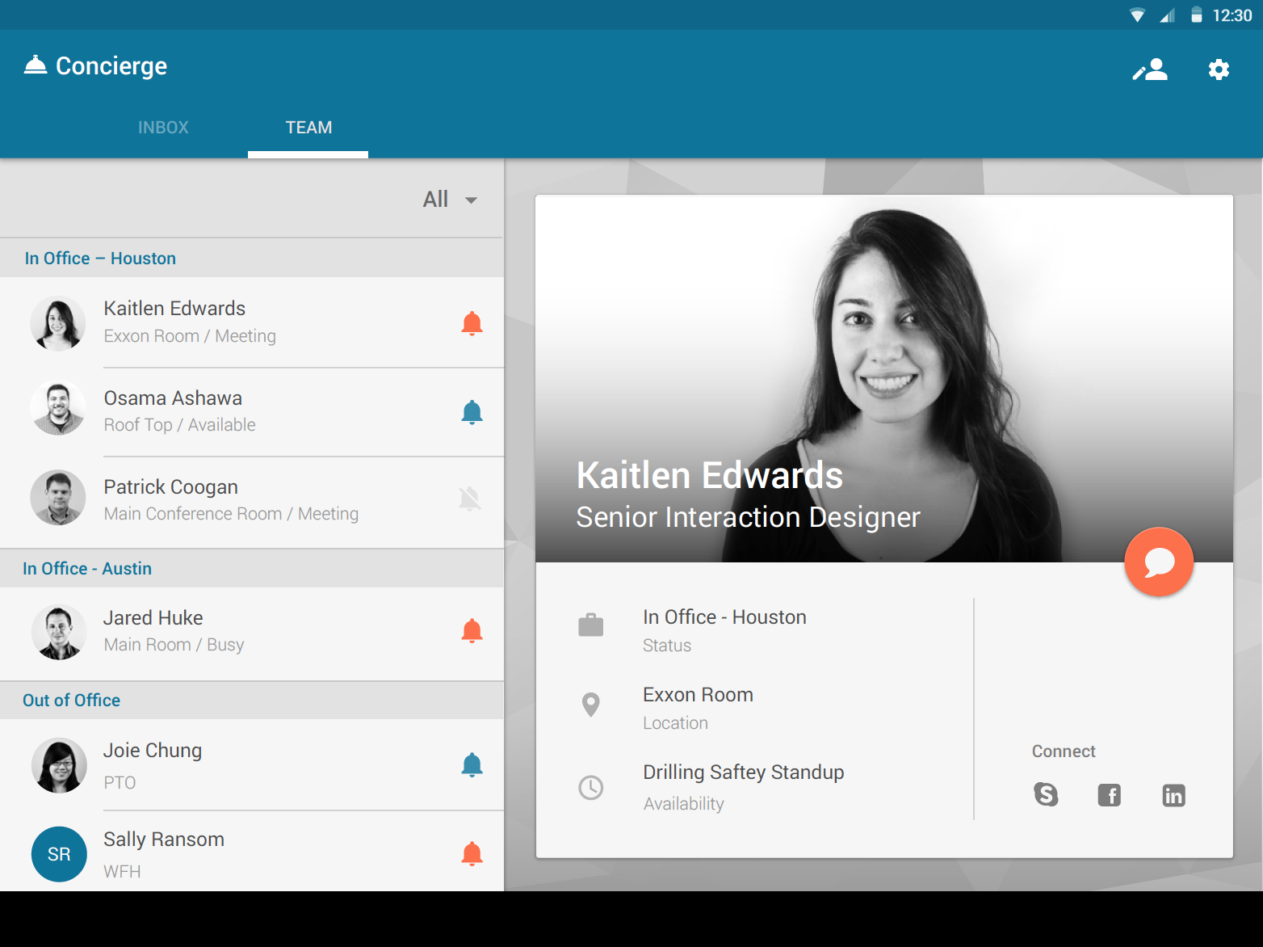Toggle notification bell for Sally Ransom
The width and height of the screenshot is (1263, 947).
(472, 853)
